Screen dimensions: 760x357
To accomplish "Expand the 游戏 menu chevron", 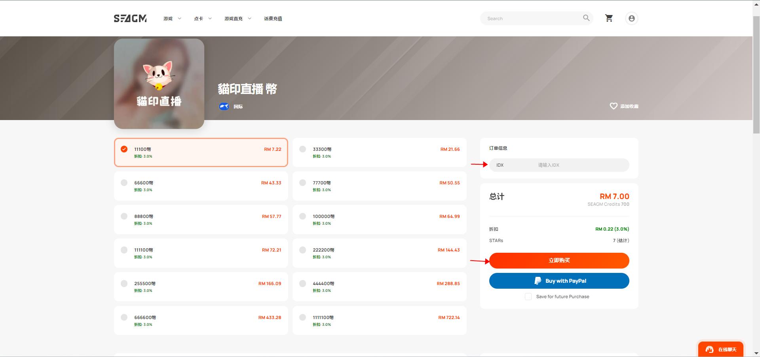I will pyautogui.click(x=179, y=19).
